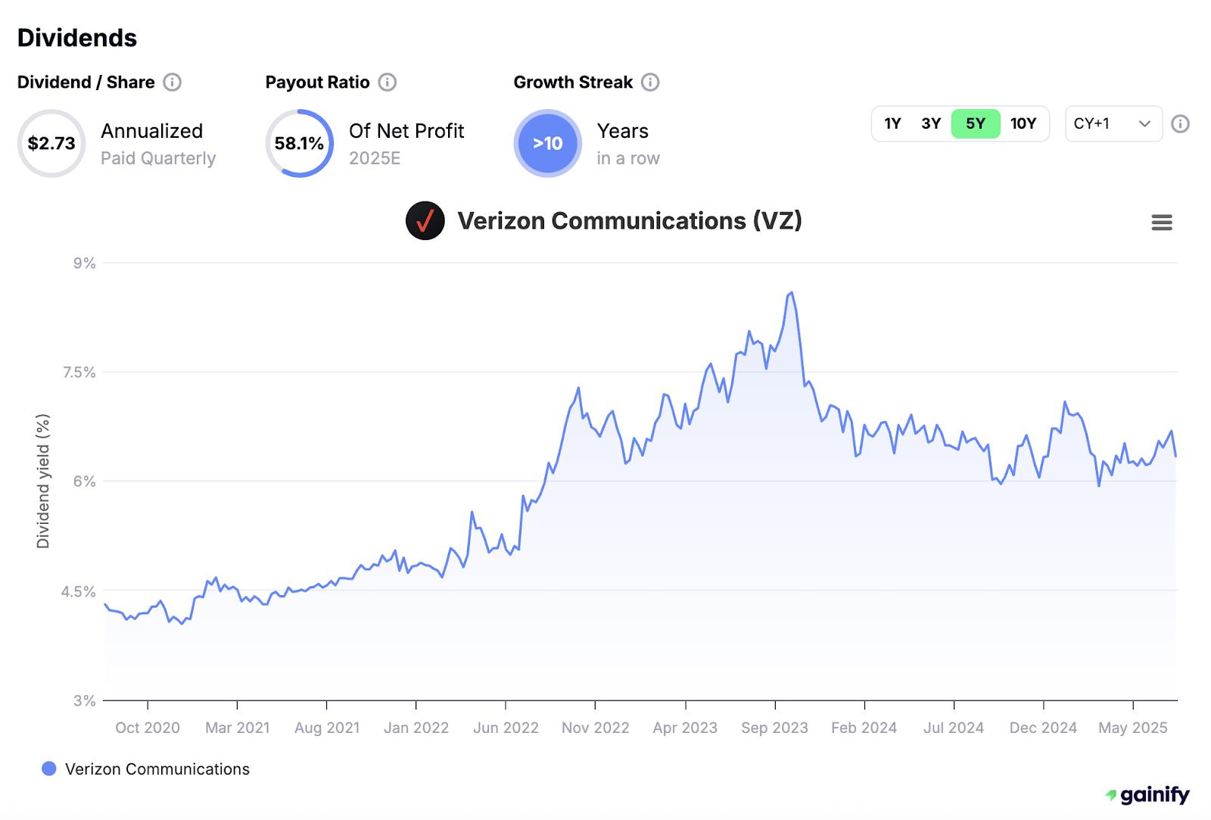Click the gainify logo
This screenshot has width=1211, height=820.
(x=1147, y=795)
